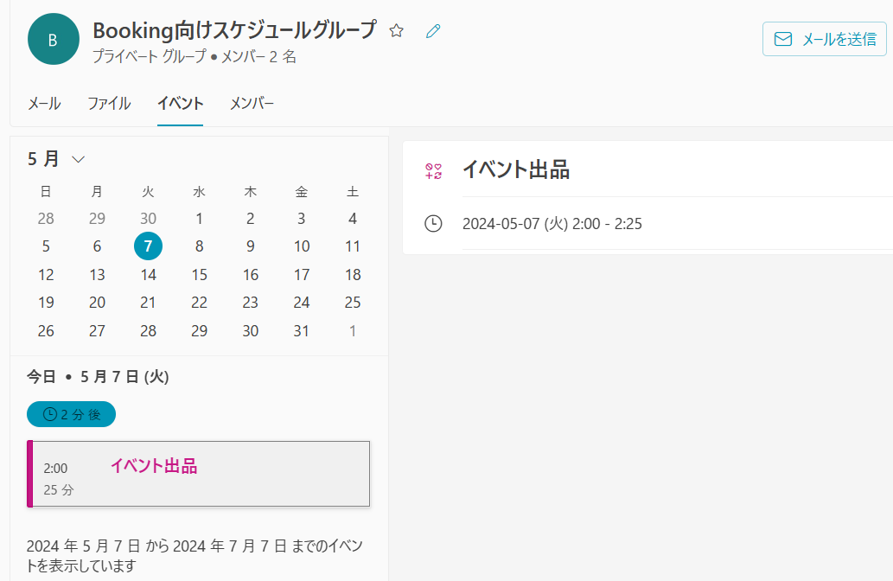Open the メンバー tab
This screenshot has height=581, width=893.
point(252,104)
